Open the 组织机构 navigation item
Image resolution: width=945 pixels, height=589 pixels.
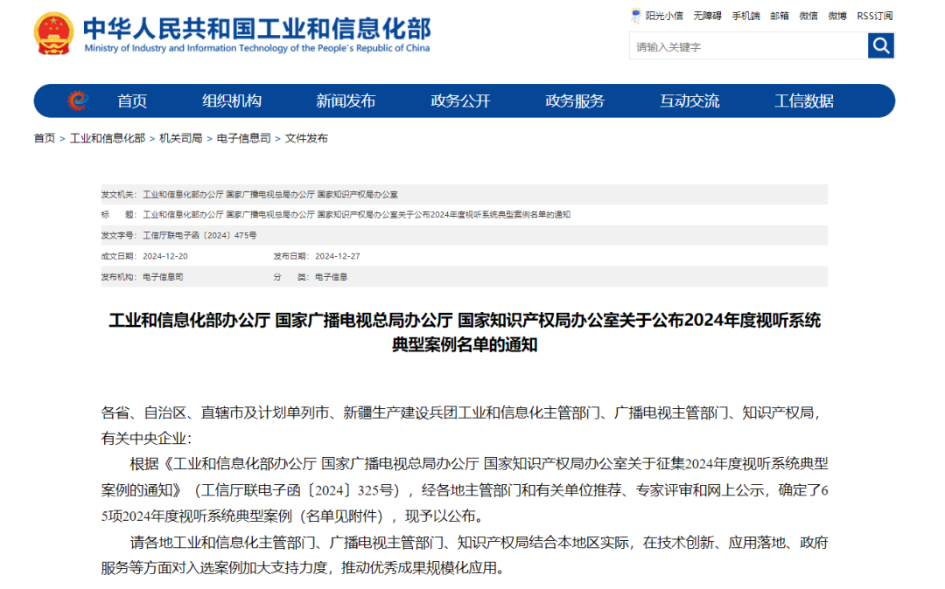tap(232, 100)
